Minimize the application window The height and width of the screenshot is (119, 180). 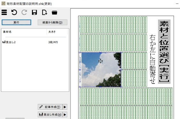click(x=177, y=4)
